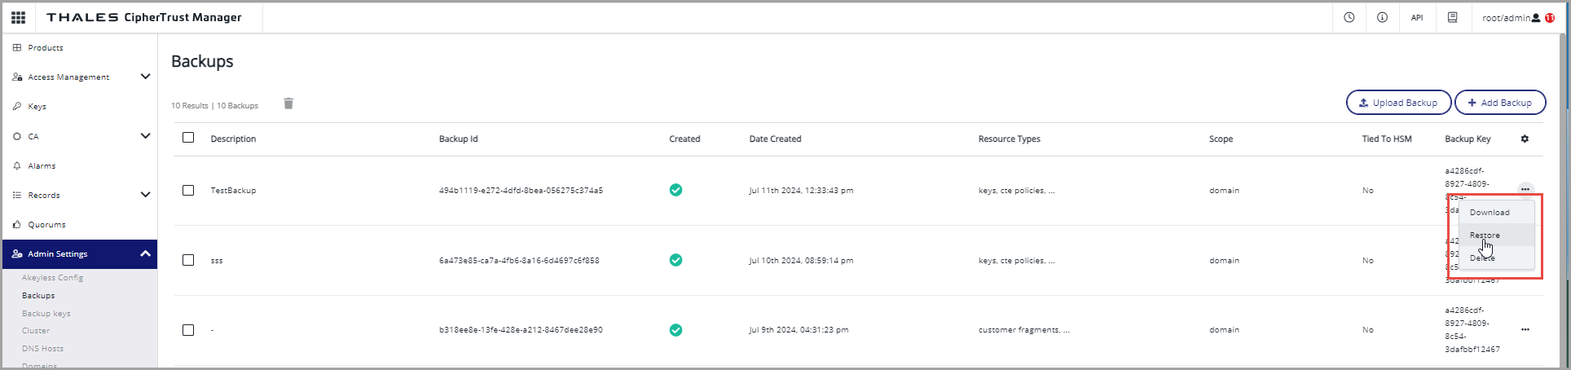1571x370 pixels.
Task: Open the app switcher grid icon
Action: click(18, 17)
